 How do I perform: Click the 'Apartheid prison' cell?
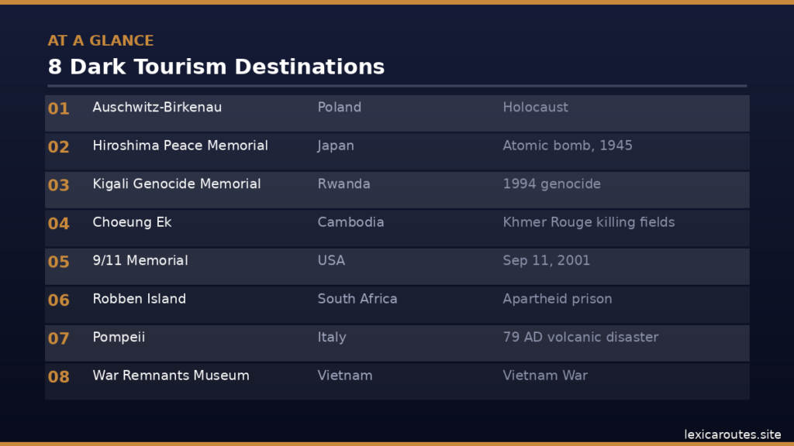pos(558,300)
